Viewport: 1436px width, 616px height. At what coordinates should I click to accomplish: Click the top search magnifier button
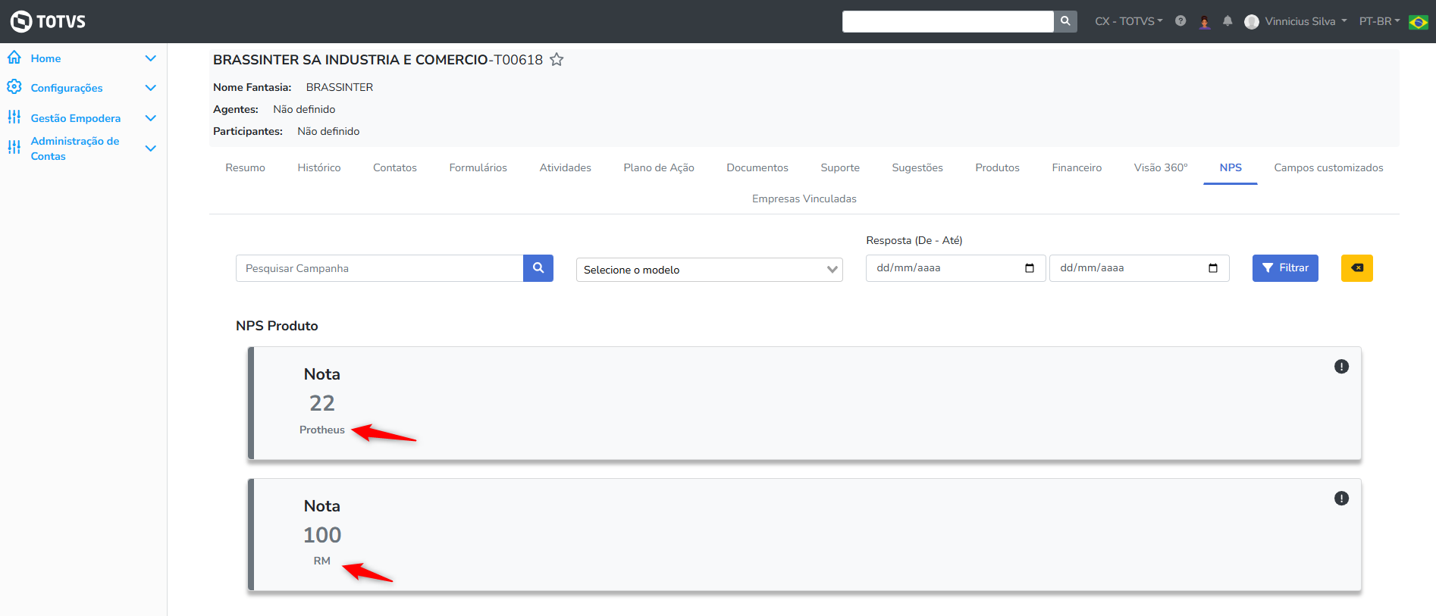point(1065,21)
